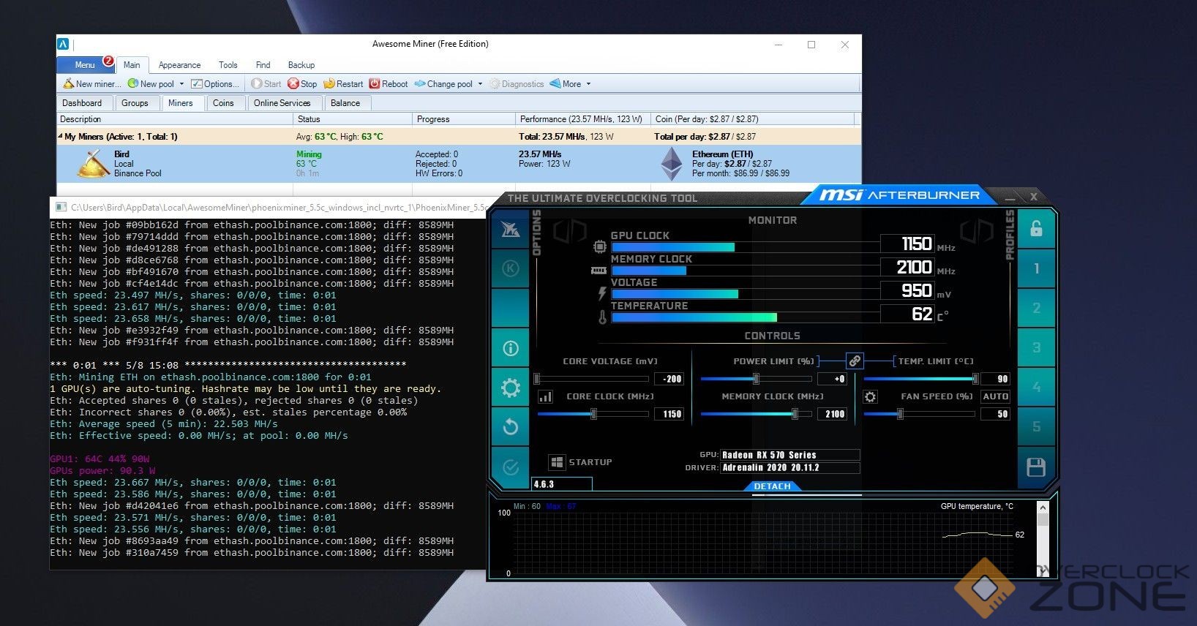Click the Core Clock slider handle
The width and height of the screenshot is (1197, 626).
[x=593, y=414]
